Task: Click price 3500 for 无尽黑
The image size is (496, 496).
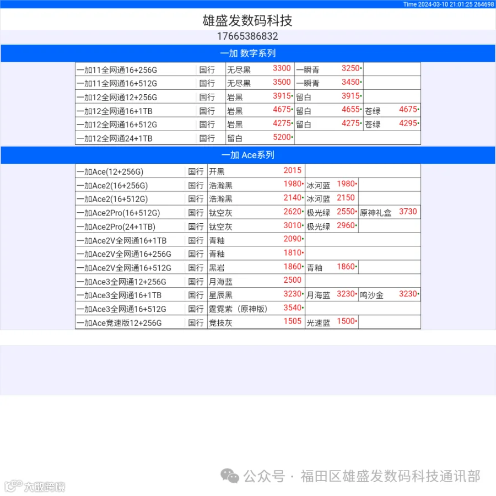Action: coord(282,82)
